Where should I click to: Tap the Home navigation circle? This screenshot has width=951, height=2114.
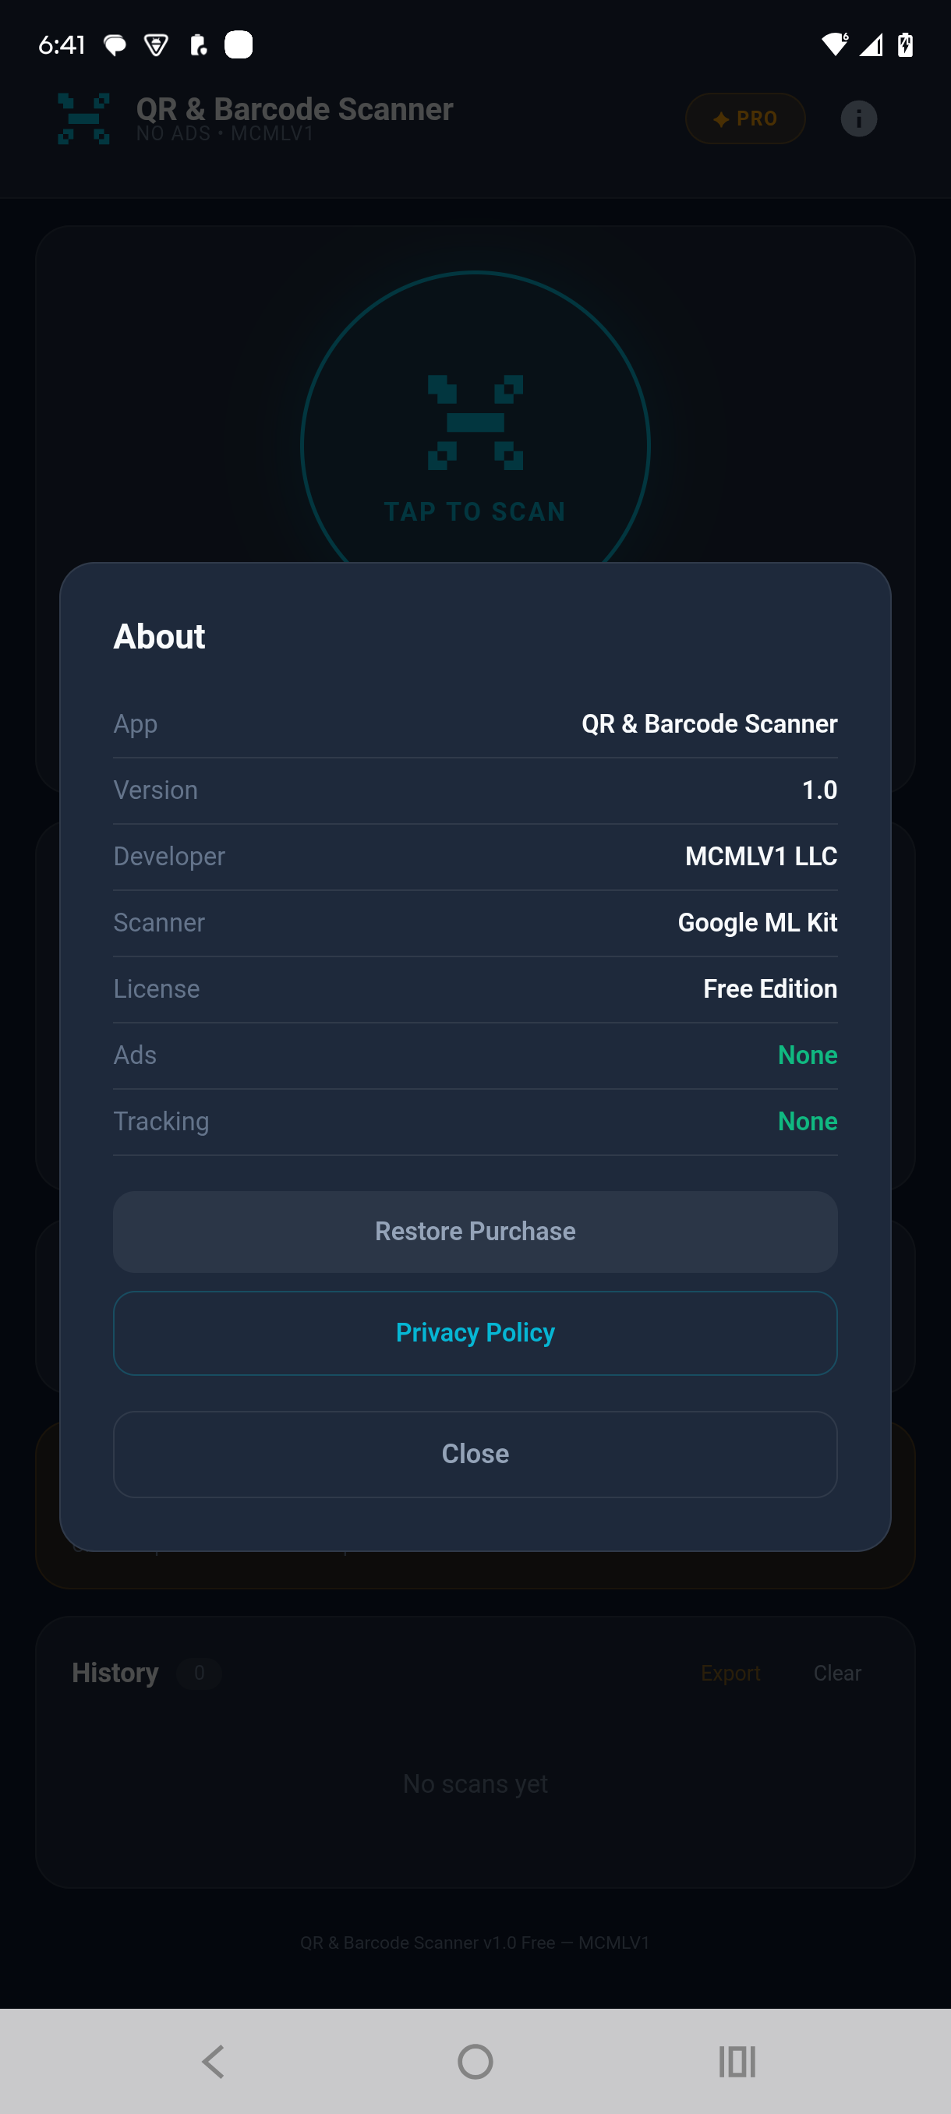coord(475,2062)
